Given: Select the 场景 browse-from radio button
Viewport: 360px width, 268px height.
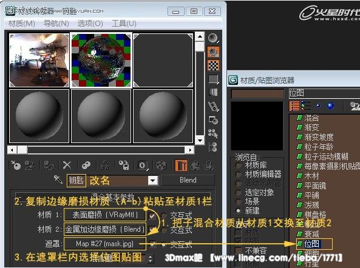Looking at the screenshot, I should [x=239, y=201].
